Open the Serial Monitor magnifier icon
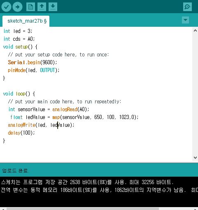Screen dimensions: 198x210 [187, 7]
